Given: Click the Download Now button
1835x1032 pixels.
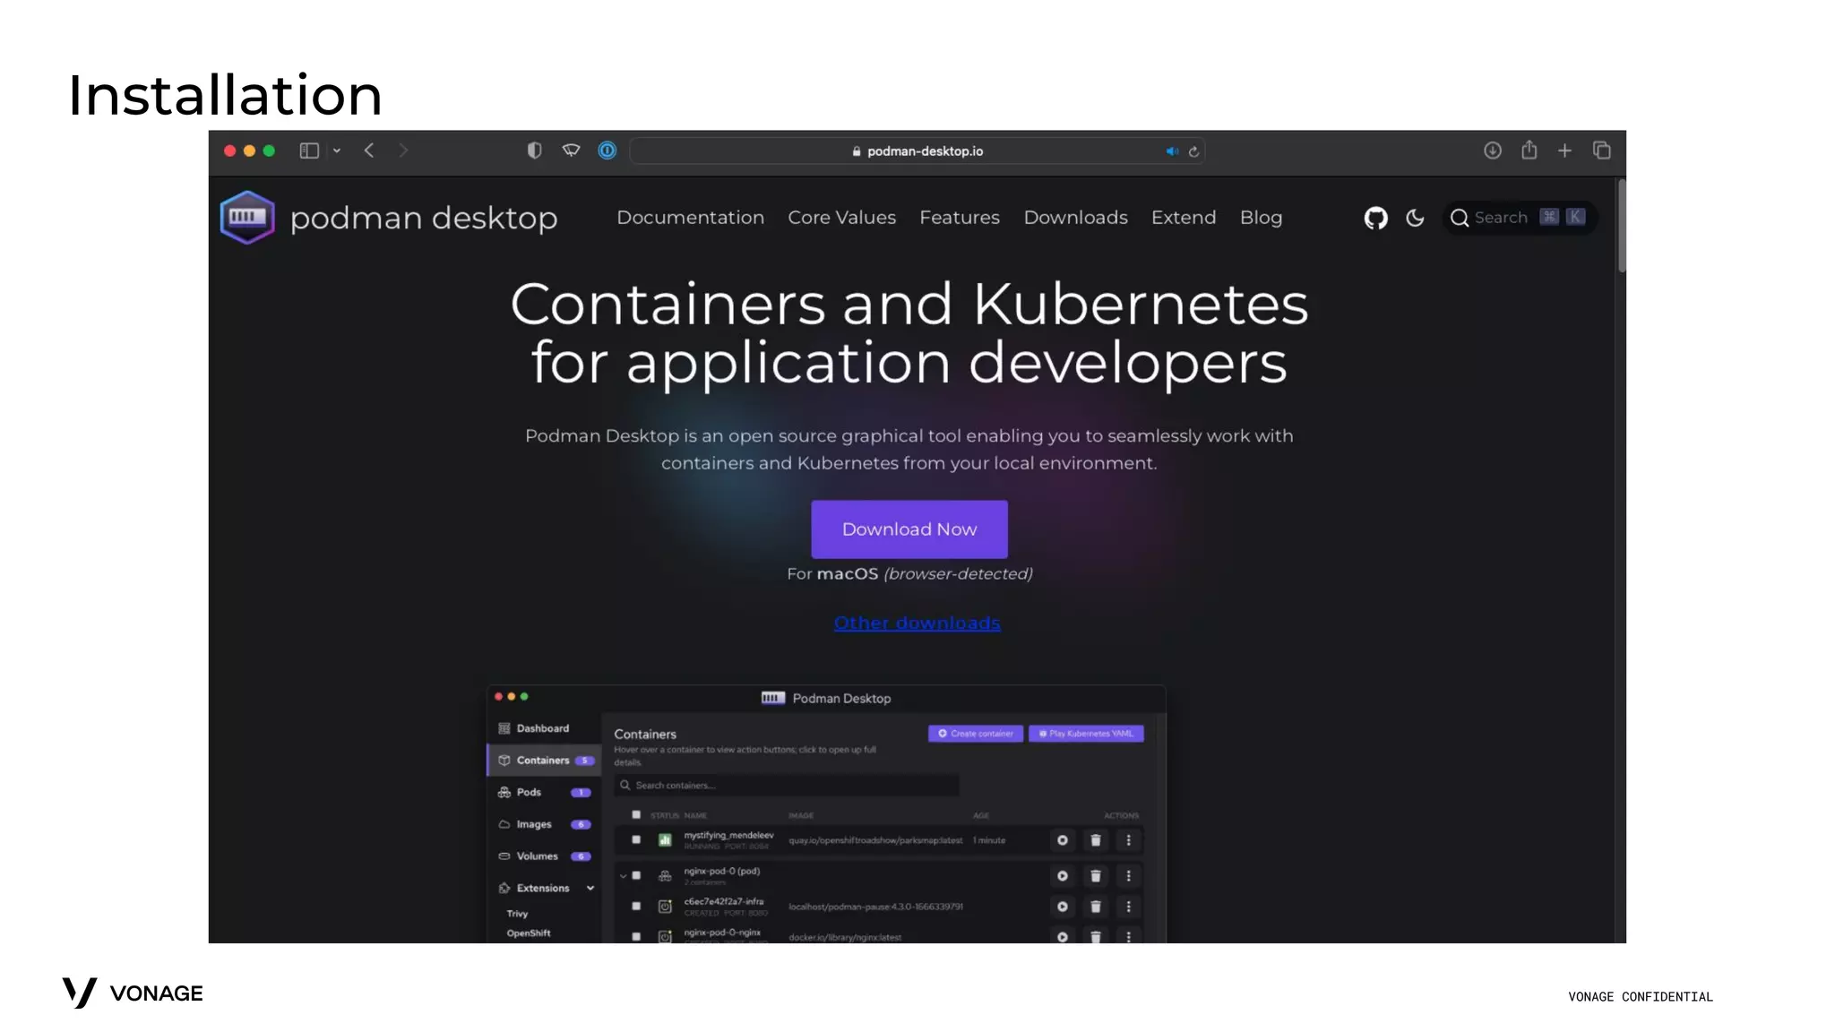Looking at the screenshot, I should pos(909,529).
